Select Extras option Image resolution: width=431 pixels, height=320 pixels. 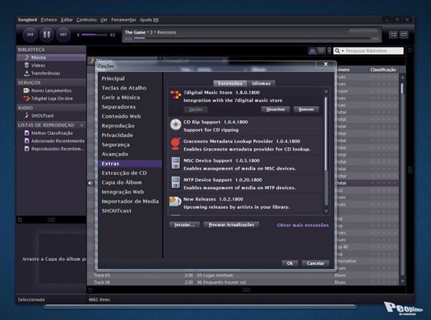coord(130,164)
